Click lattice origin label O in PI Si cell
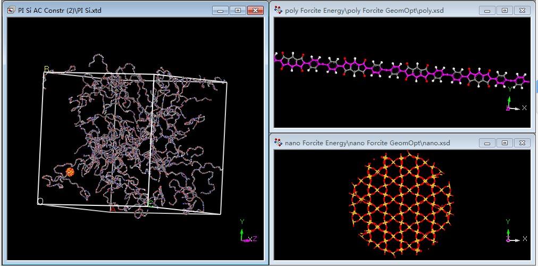538x266 pixels. pyautogui.click(x=40, y=201)
